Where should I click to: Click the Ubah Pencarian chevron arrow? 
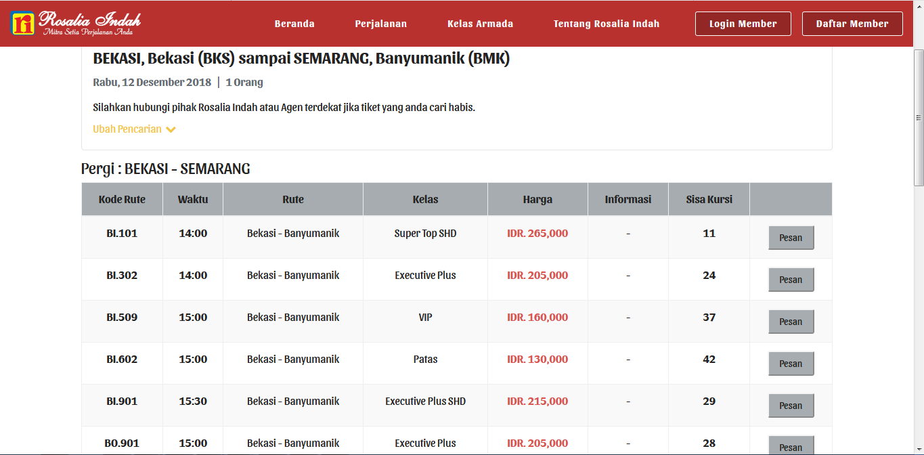point(171,129)
